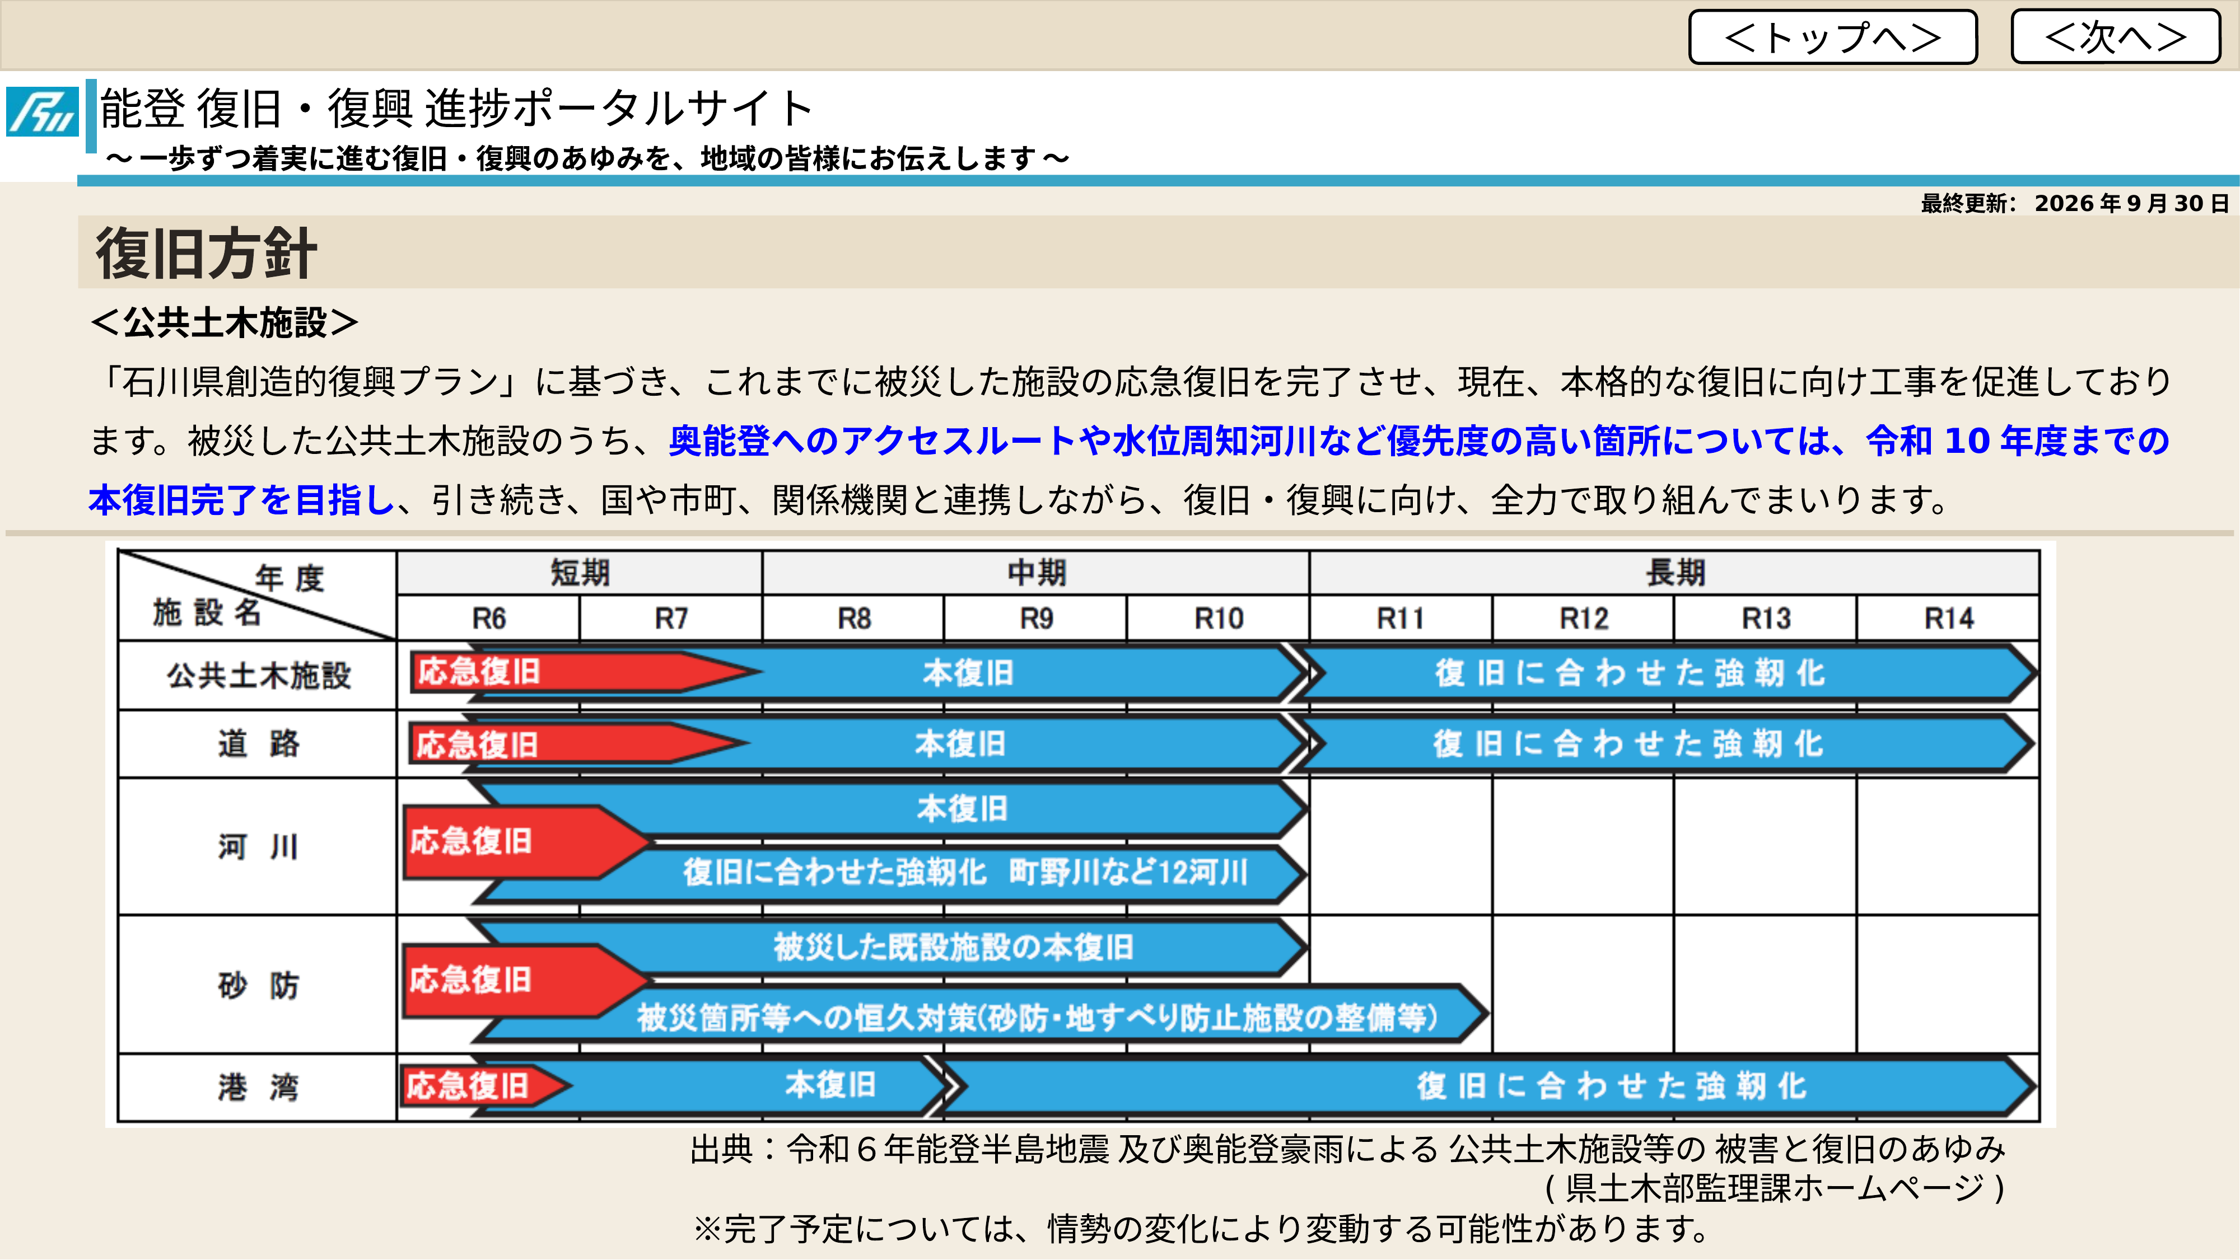
Task: Click the R14 year cell
Action: tap(1949, 619)
